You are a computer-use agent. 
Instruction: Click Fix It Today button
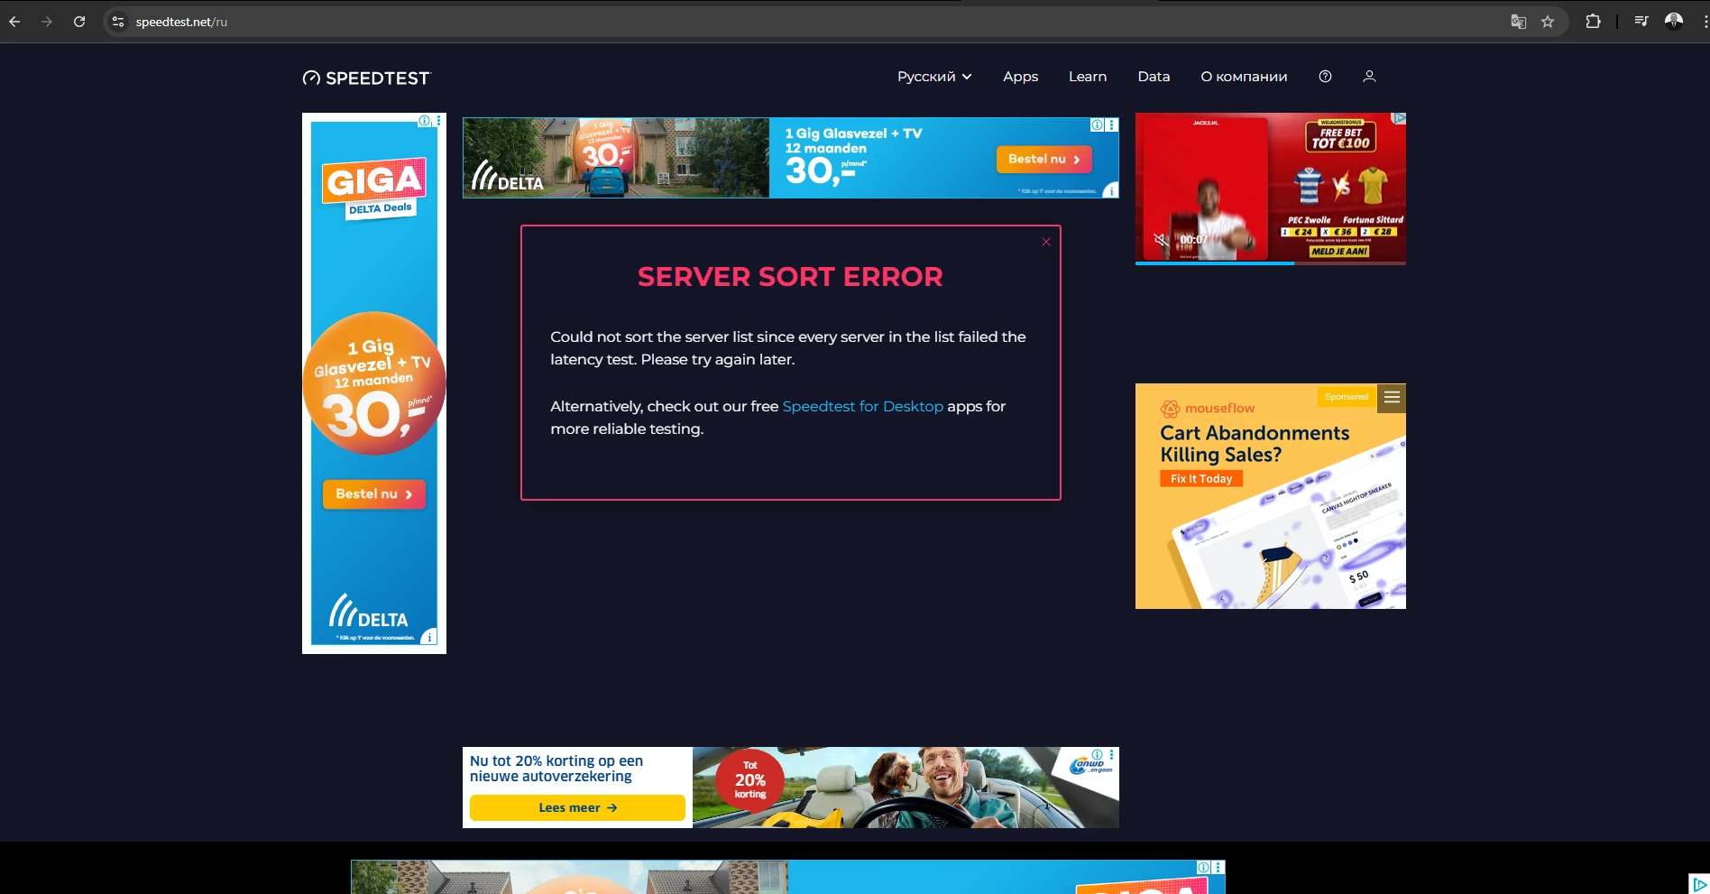pos(1201,479)
